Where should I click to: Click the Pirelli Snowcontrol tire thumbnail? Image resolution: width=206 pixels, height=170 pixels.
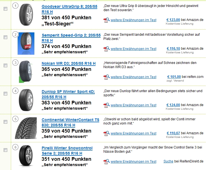pyautogui.click(x=26, y=156)
